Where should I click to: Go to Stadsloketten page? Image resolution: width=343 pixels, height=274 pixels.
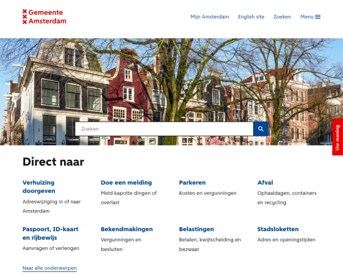click(278, 229)
